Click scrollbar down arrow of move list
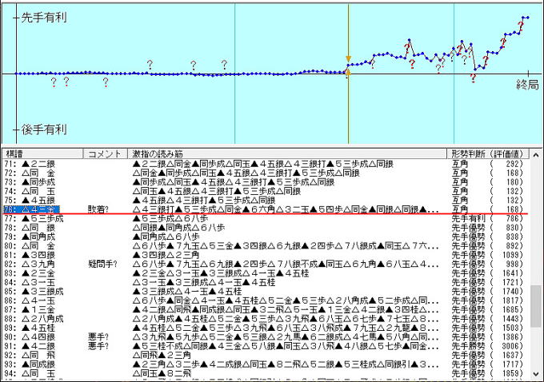The width and height of the screenshot is (544, 382). 536,374
